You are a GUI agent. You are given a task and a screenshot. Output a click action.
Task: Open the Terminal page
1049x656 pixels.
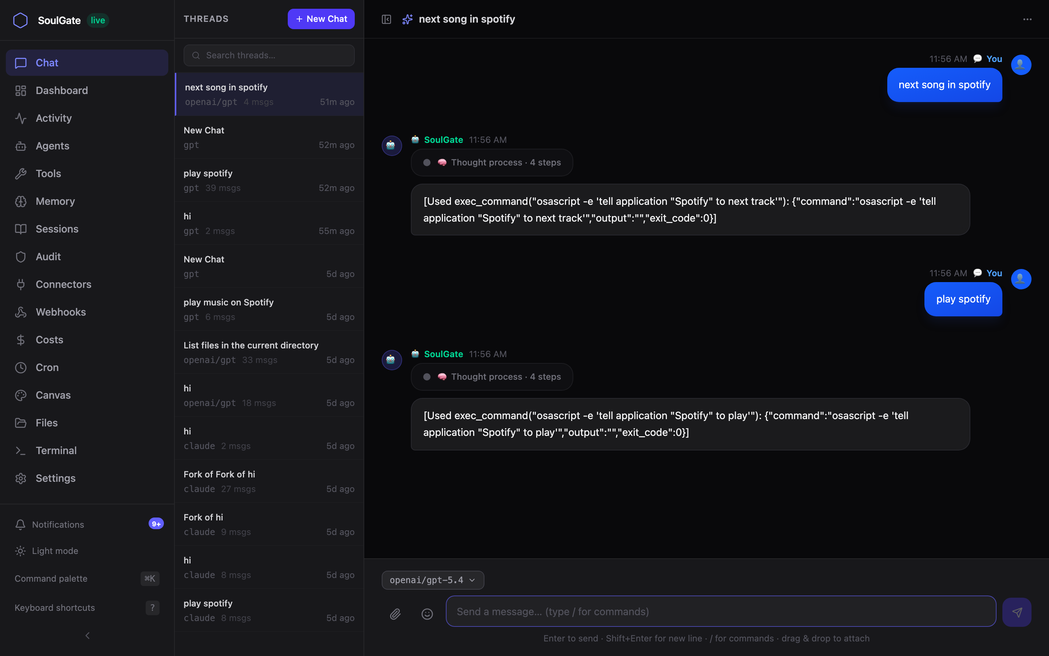point(87,451)
